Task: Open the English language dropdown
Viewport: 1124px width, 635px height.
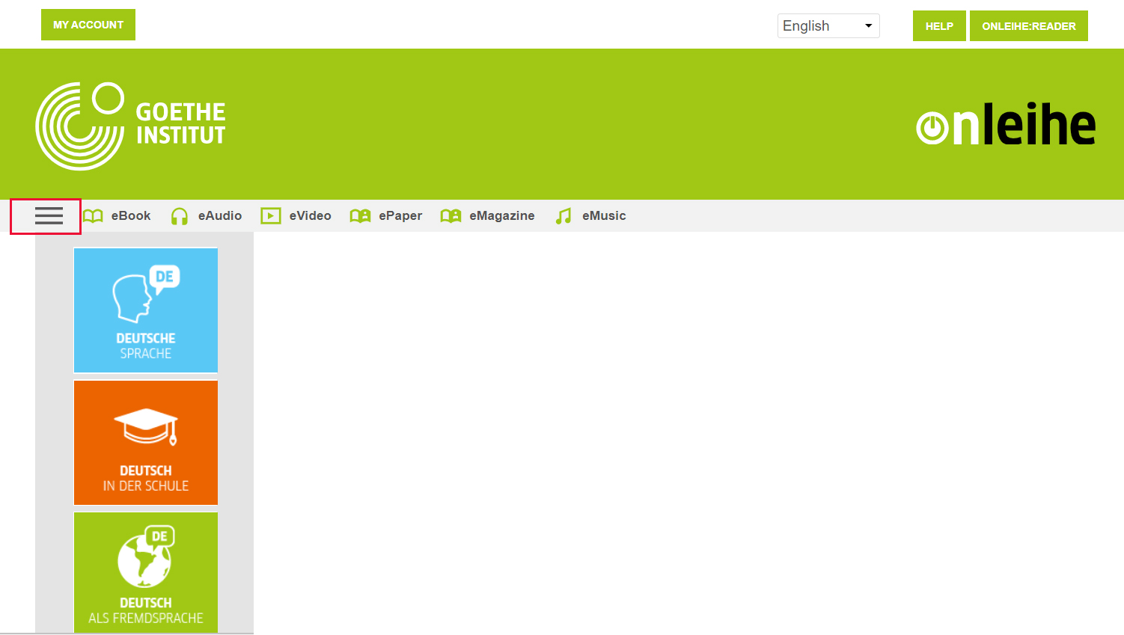Action: coord(828,25)
